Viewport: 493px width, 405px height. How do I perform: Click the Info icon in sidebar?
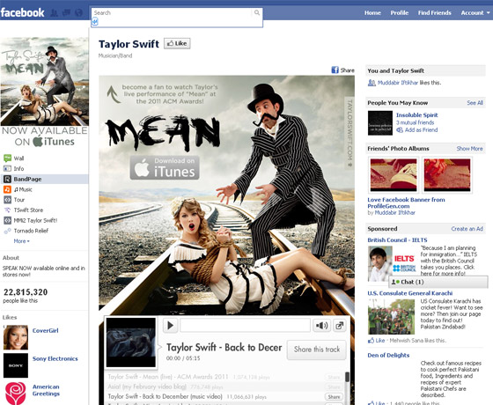coord(7,168)
